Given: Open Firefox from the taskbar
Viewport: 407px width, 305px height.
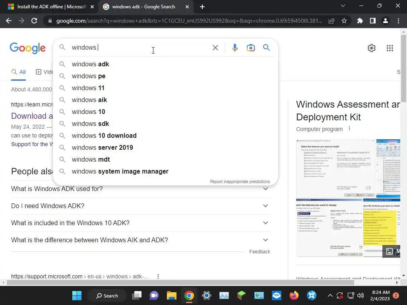Looking at the screenshot, I should point(294,295).
